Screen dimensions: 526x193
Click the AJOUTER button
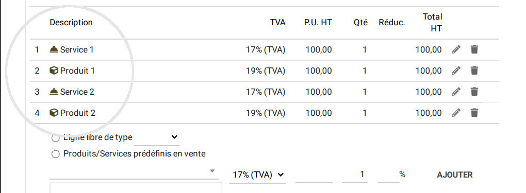point(454,175)
